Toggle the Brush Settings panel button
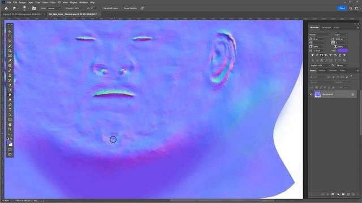This screenshot has height=203, width=362. coord(34,8)
